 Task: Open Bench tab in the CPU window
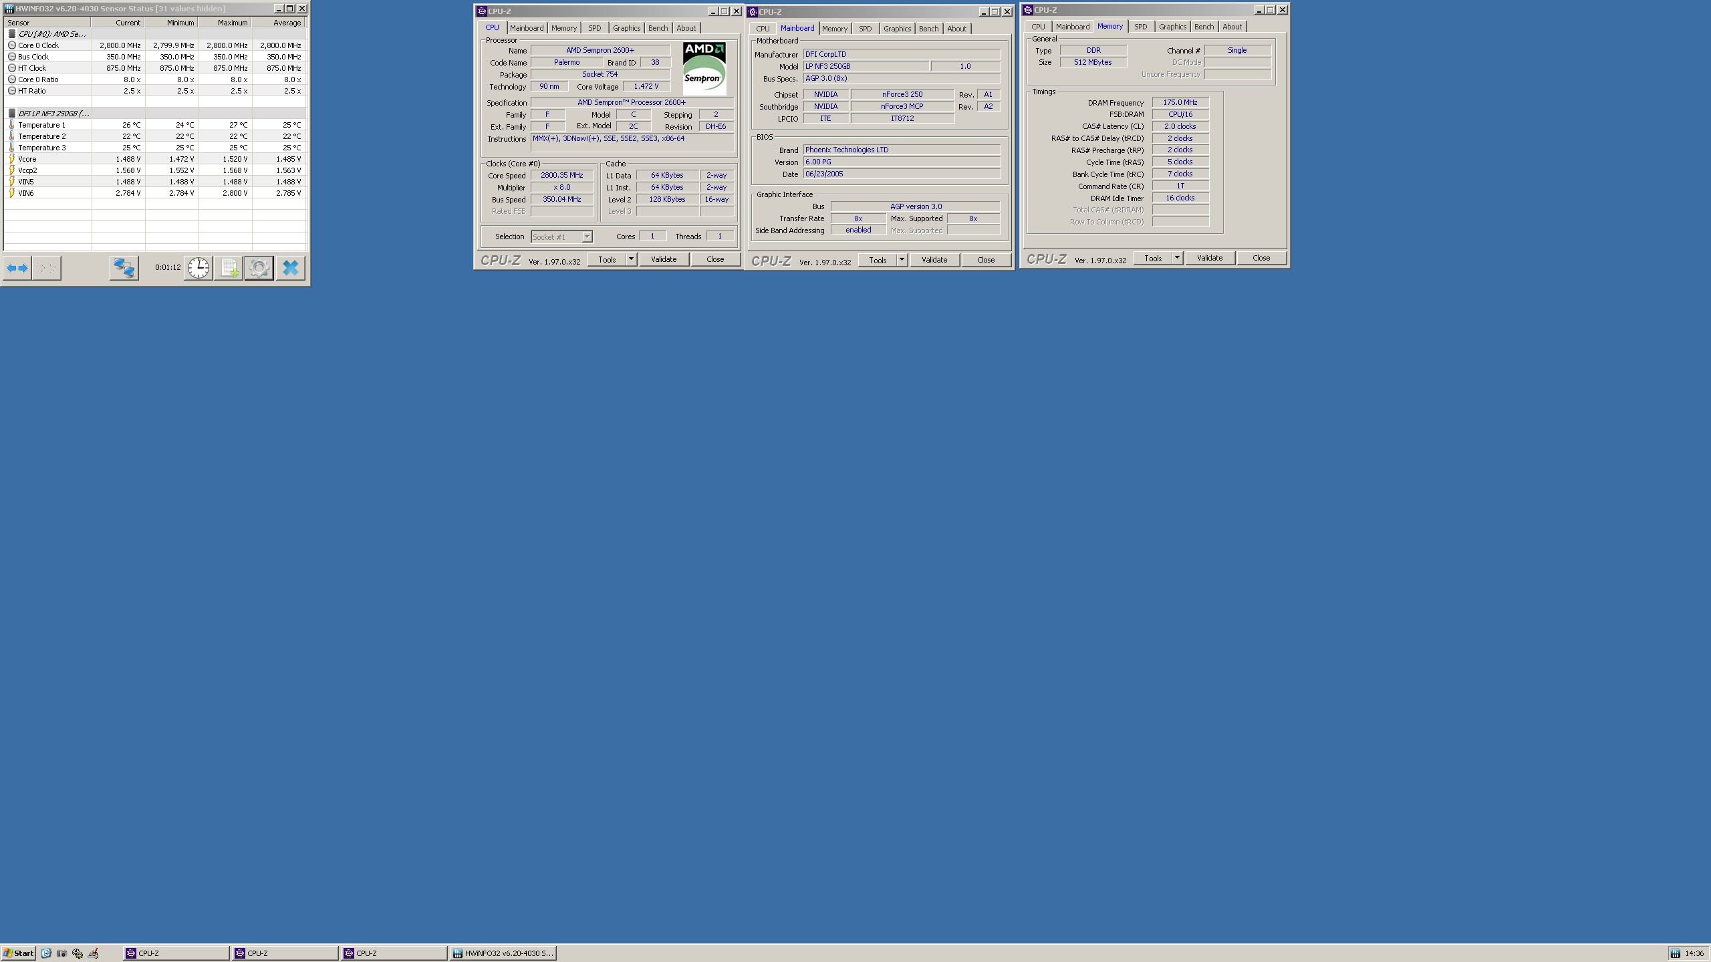657,28
